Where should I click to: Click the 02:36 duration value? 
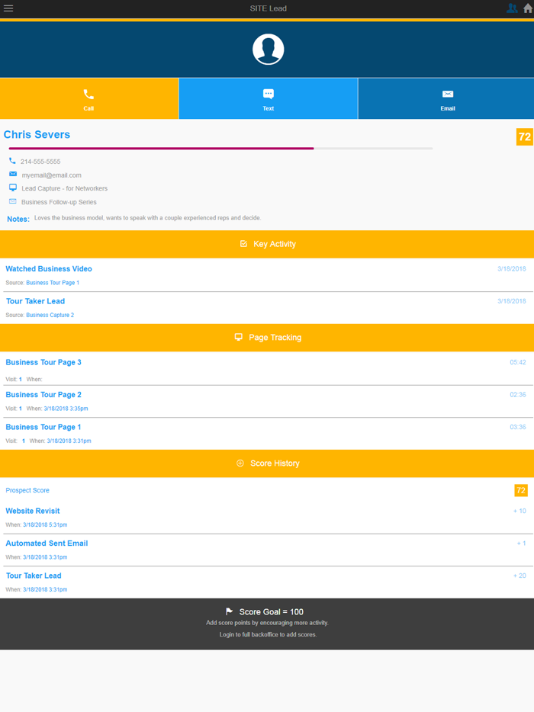tap(518, 395)
